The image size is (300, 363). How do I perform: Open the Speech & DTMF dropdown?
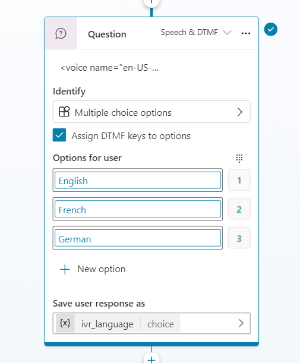(x=196, y=33)
